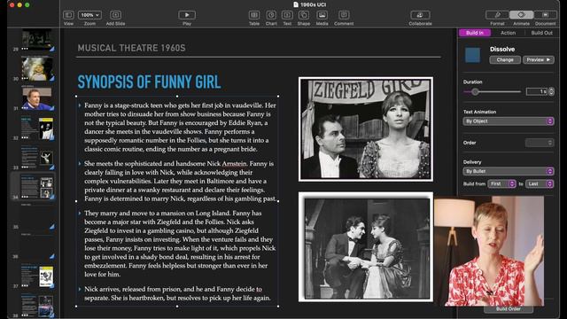The height and width of the screenshot is (319, 567).
Task: Open the Text Animation By Object dropdown
Action: 509,121
